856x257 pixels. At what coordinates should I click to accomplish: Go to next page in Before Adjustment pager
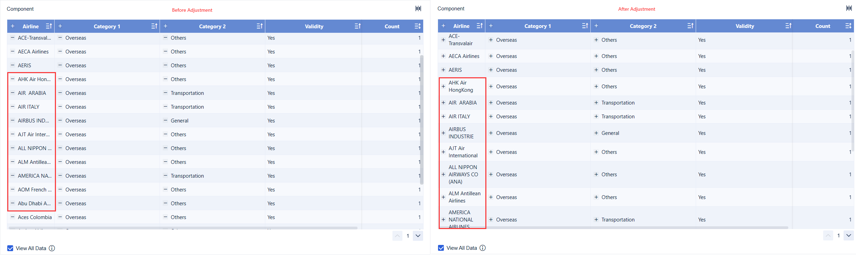click(418, 236)
